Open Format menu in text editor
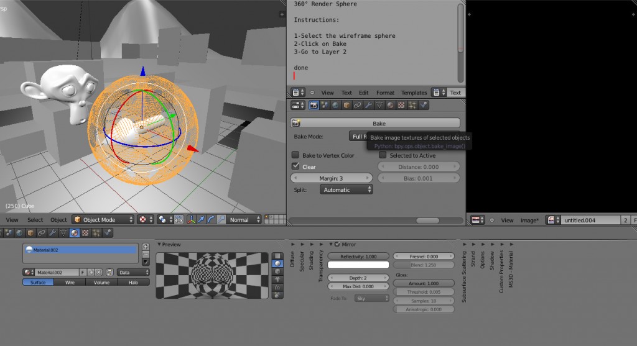This screenshot has width=637, height=346. pyautogui.click(x=385, y=93)
